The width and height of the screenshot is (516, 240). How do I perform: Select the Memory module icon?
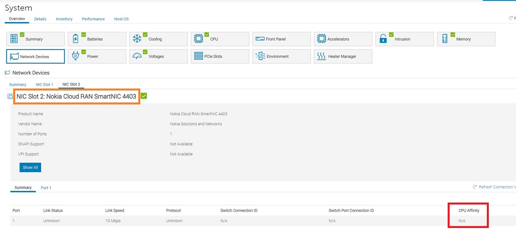pos(445,39)
